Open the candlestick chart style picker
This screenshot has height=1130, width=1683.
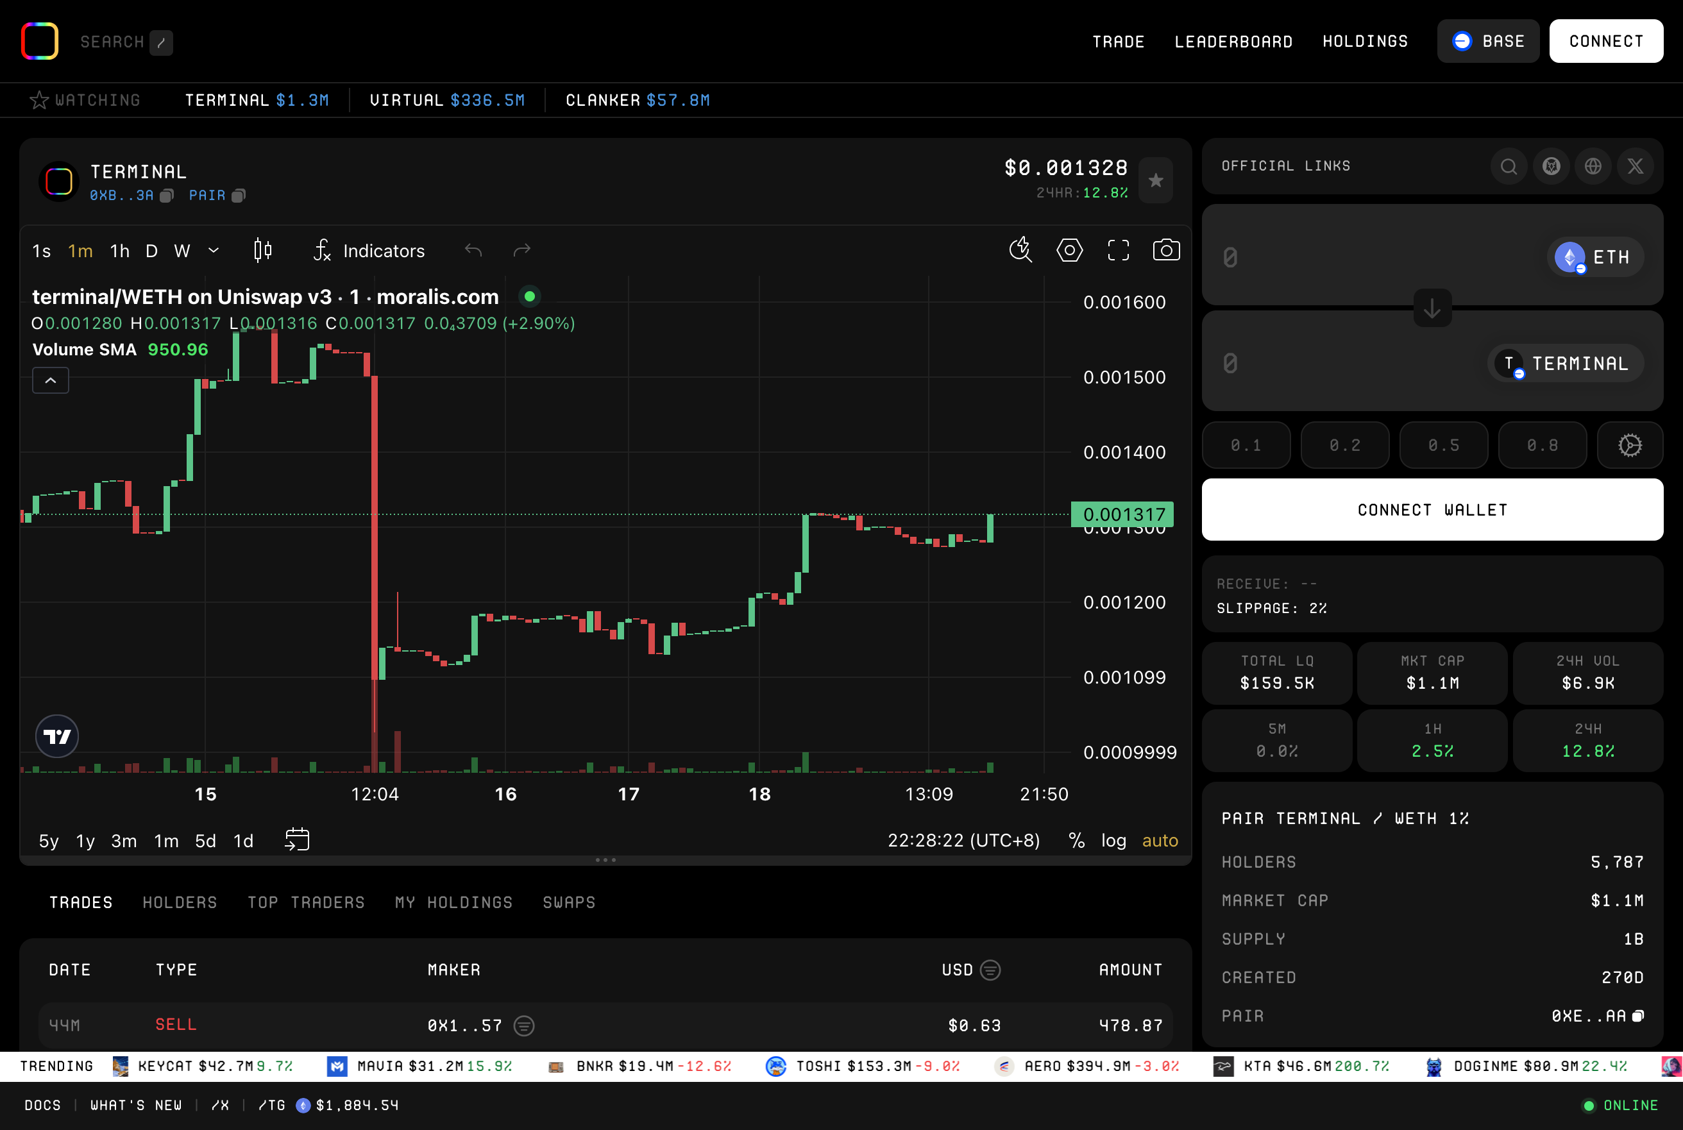click(x=263, y=250)
